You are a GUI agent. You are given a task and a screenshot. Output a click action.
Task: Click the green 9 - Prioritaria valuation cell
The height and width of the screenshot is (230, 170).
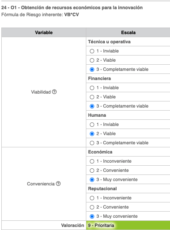[128, 225]
